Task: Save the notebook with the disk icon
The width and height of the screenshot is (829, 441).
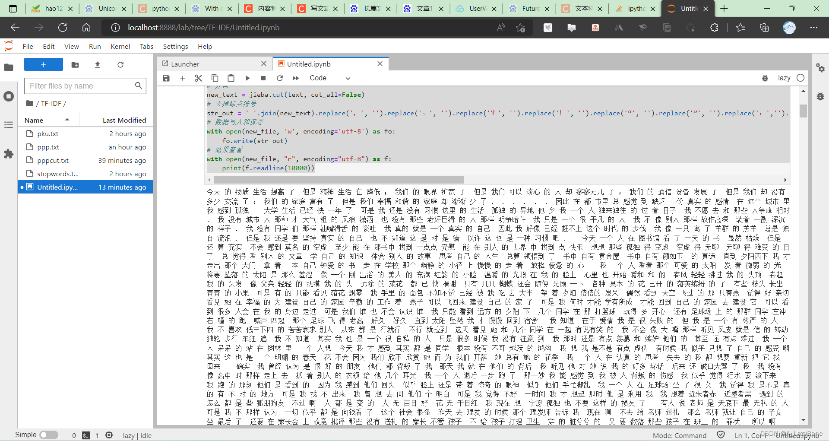Action: pos(166,78)
